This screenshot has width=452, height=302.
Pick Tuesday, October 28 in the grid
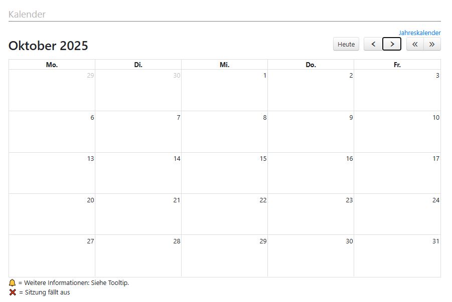[138, 255]
